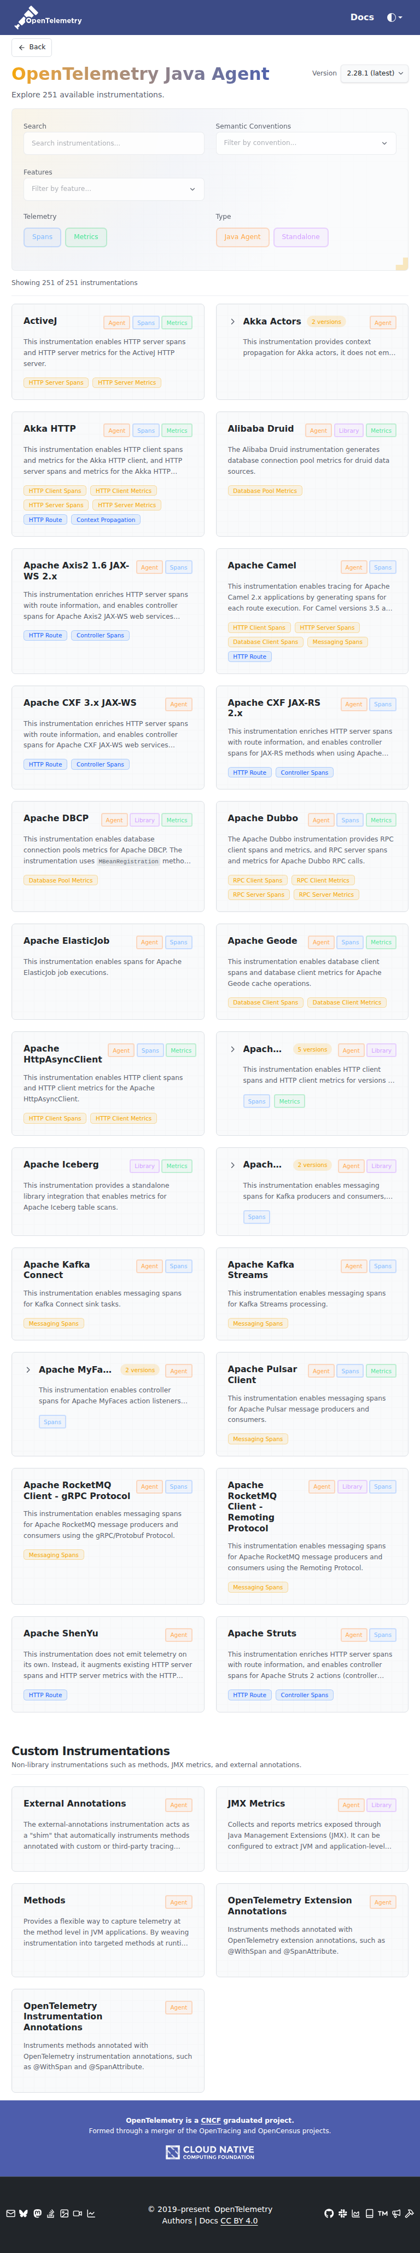Open the mailing list envelope icon in footer
Viewport: 420px width, 2253px height.
[x=10, y=2214]
